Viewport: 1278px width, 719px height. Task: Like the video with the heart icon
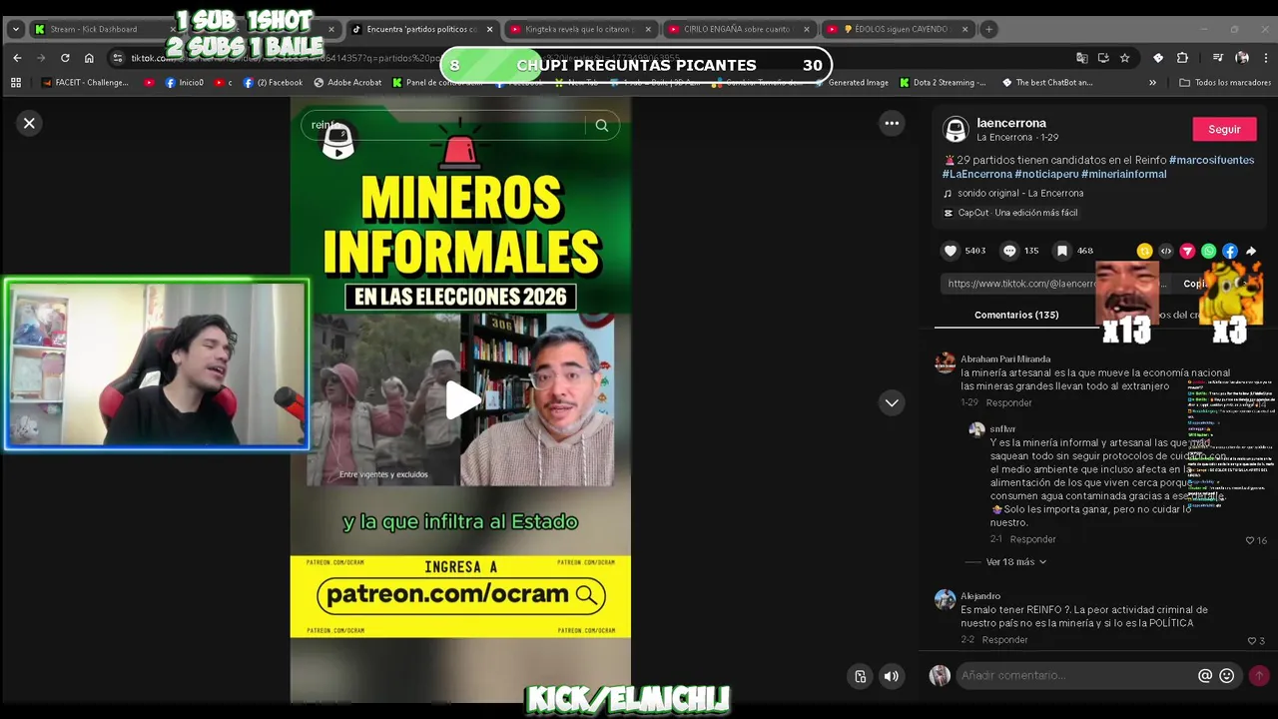pyautogui.click(x=951, y=251)
